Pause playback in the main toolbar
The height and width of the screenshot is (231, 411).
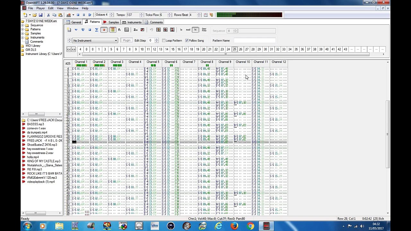point(84,15)
